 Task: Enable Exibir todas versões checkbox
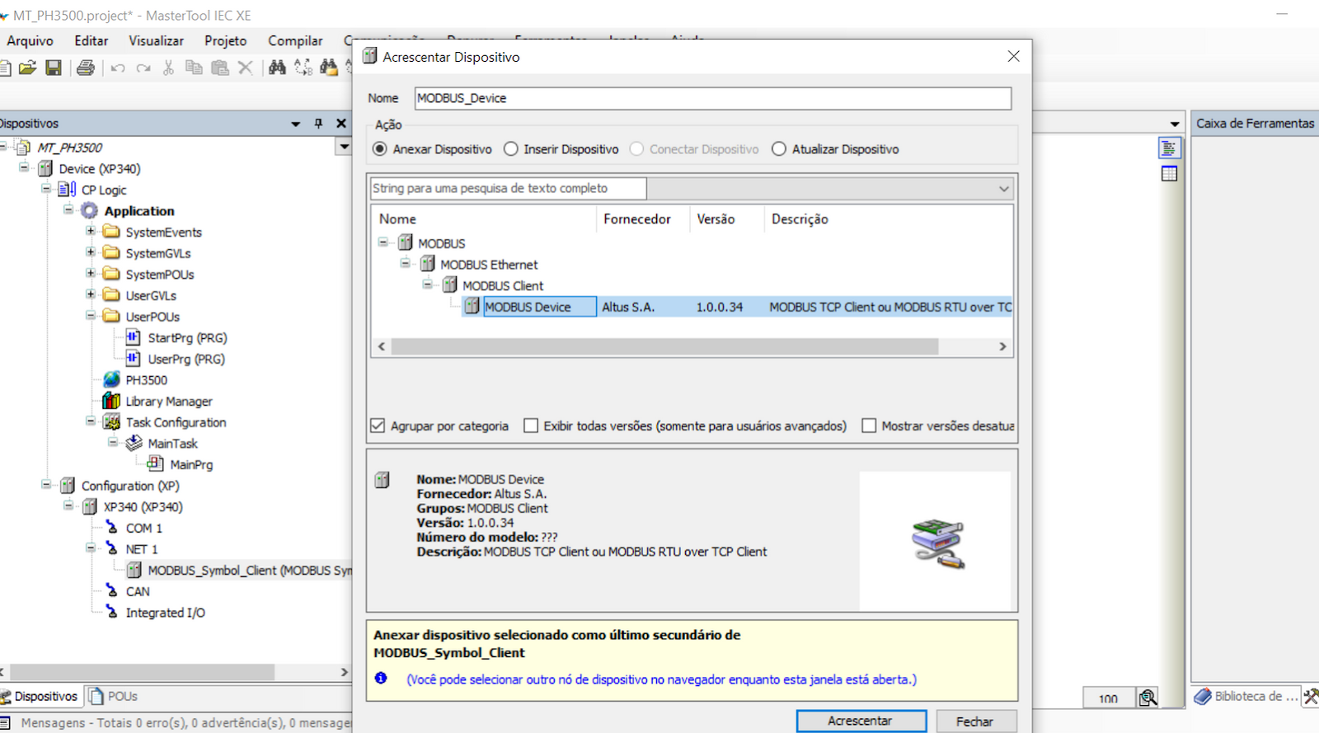(x=531, y=426)
